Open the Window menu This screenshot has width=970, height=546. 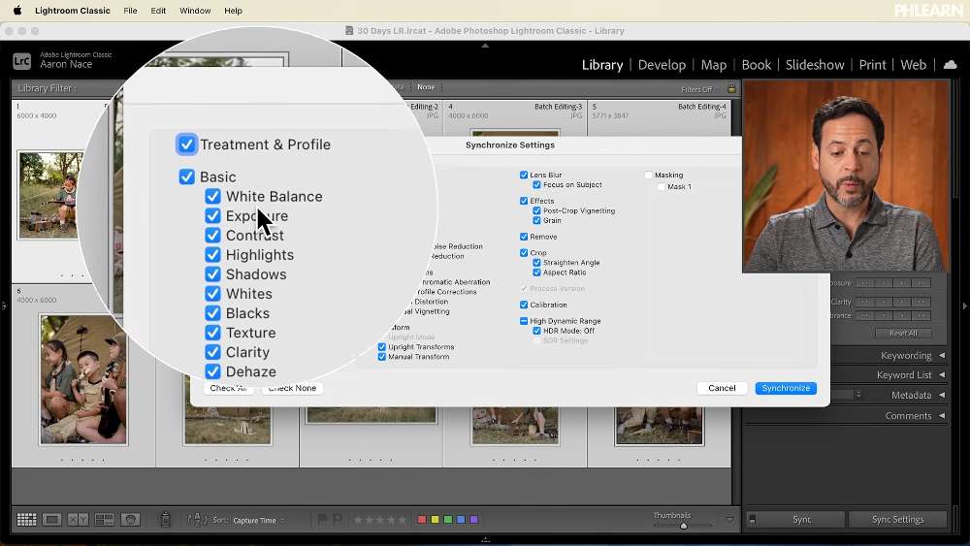click(195, 11)
